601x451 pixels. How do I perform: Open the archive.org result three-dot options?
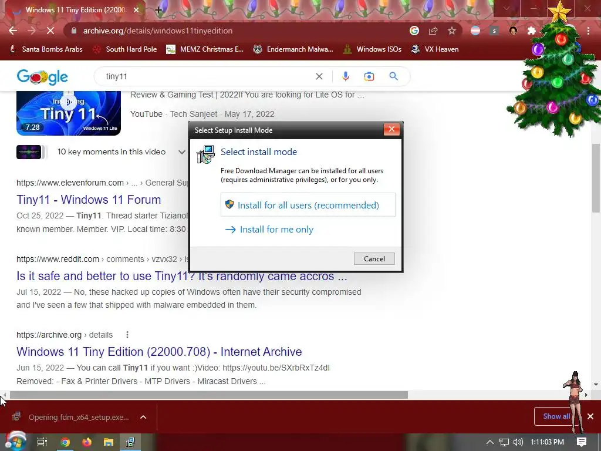click(x=127, y=335)
